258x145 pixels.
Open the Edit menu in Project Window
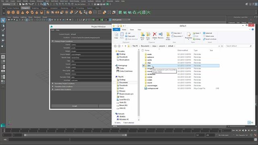(53, 30)
